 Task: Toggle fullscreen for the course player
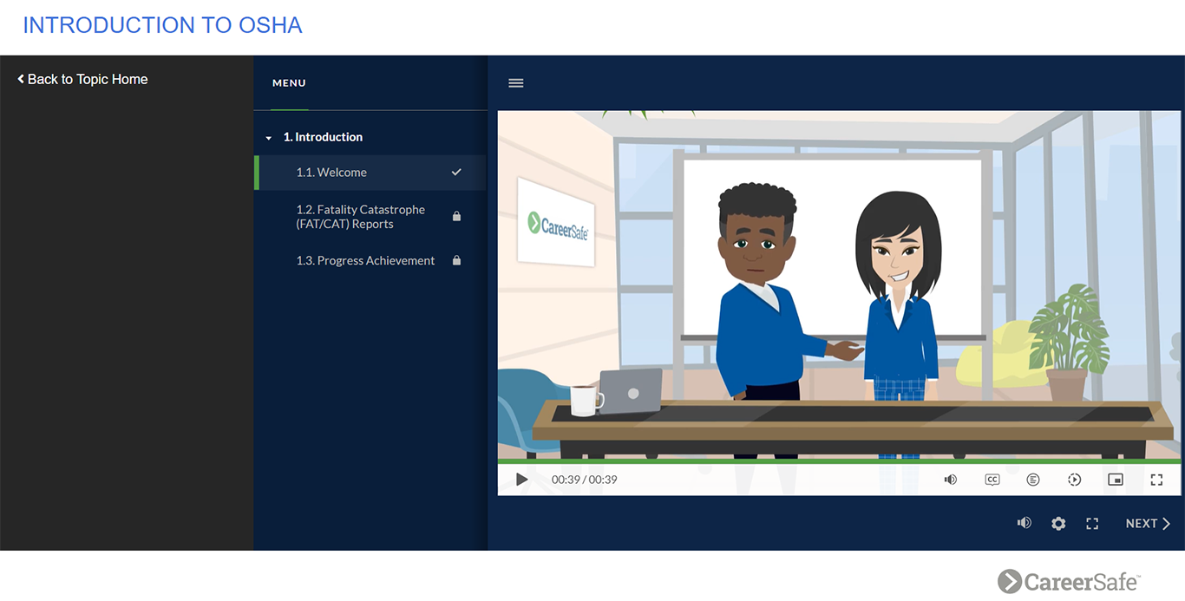pyautogui.click(x=1092, y=524)
